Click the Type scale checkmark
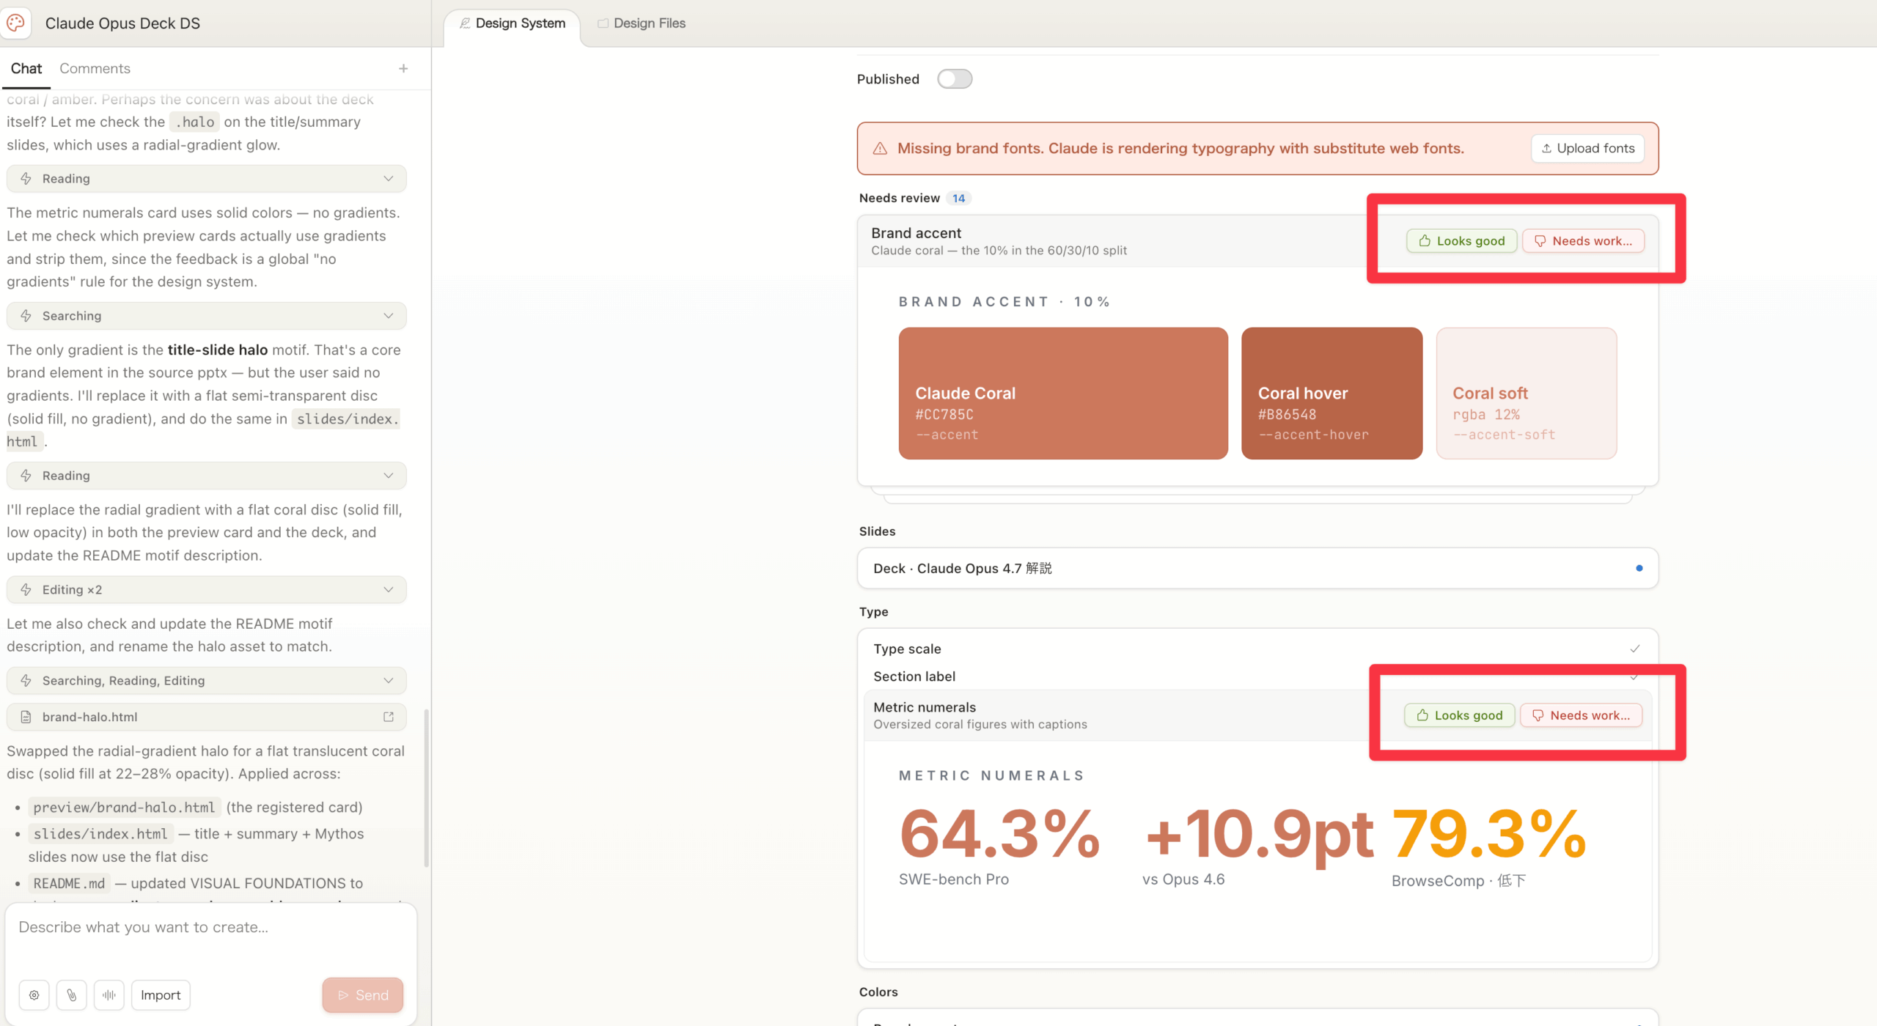This screenshot has width=1877, height=1026. [x=1634, y=649]
